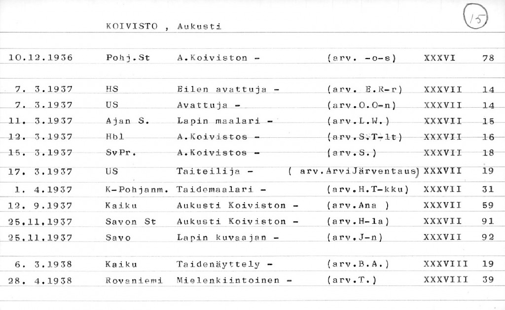This screenshot has width=505, height=310.
Task: Select the Hbl newspaper entry
Action: click(114, 137)
